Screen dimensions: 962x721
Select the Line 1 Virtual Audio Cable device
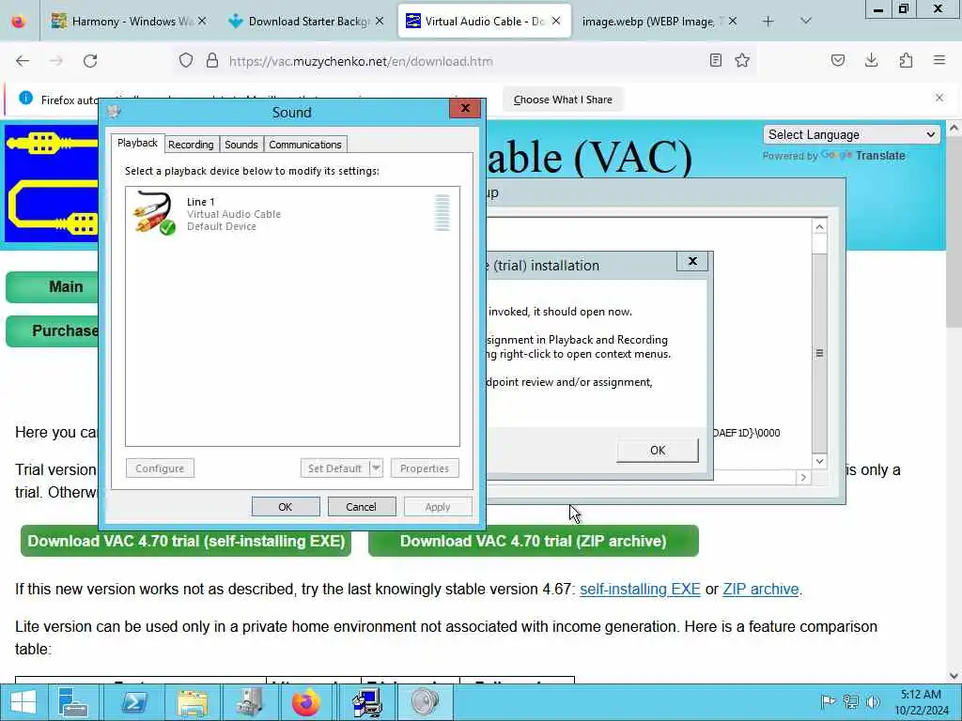coord(292,213)
